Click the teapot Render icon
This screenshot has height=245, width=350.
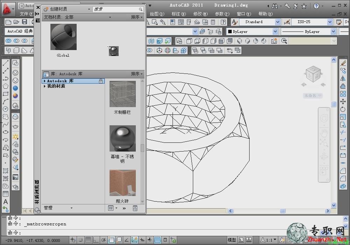[15, 126]
